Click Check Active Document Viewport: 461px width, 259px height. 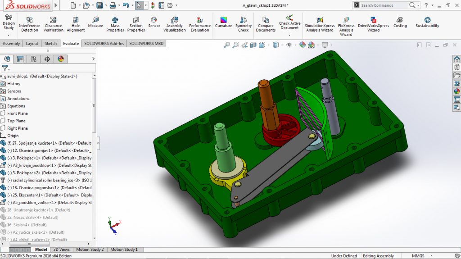tap(289, 22)
